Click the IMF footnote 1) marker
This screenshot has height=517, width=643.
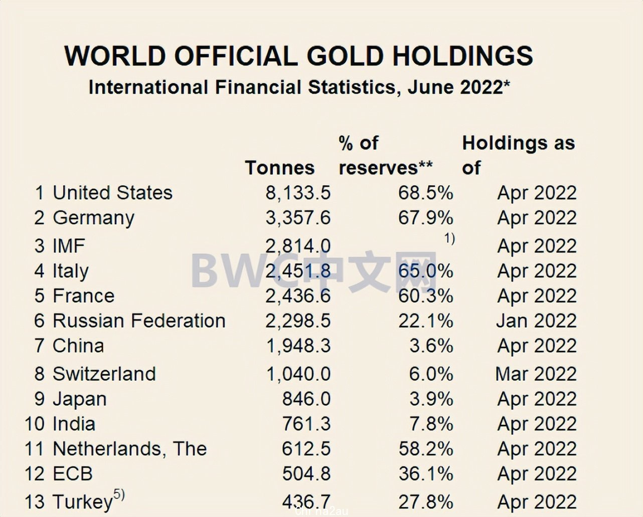click(x=449, y=239)
